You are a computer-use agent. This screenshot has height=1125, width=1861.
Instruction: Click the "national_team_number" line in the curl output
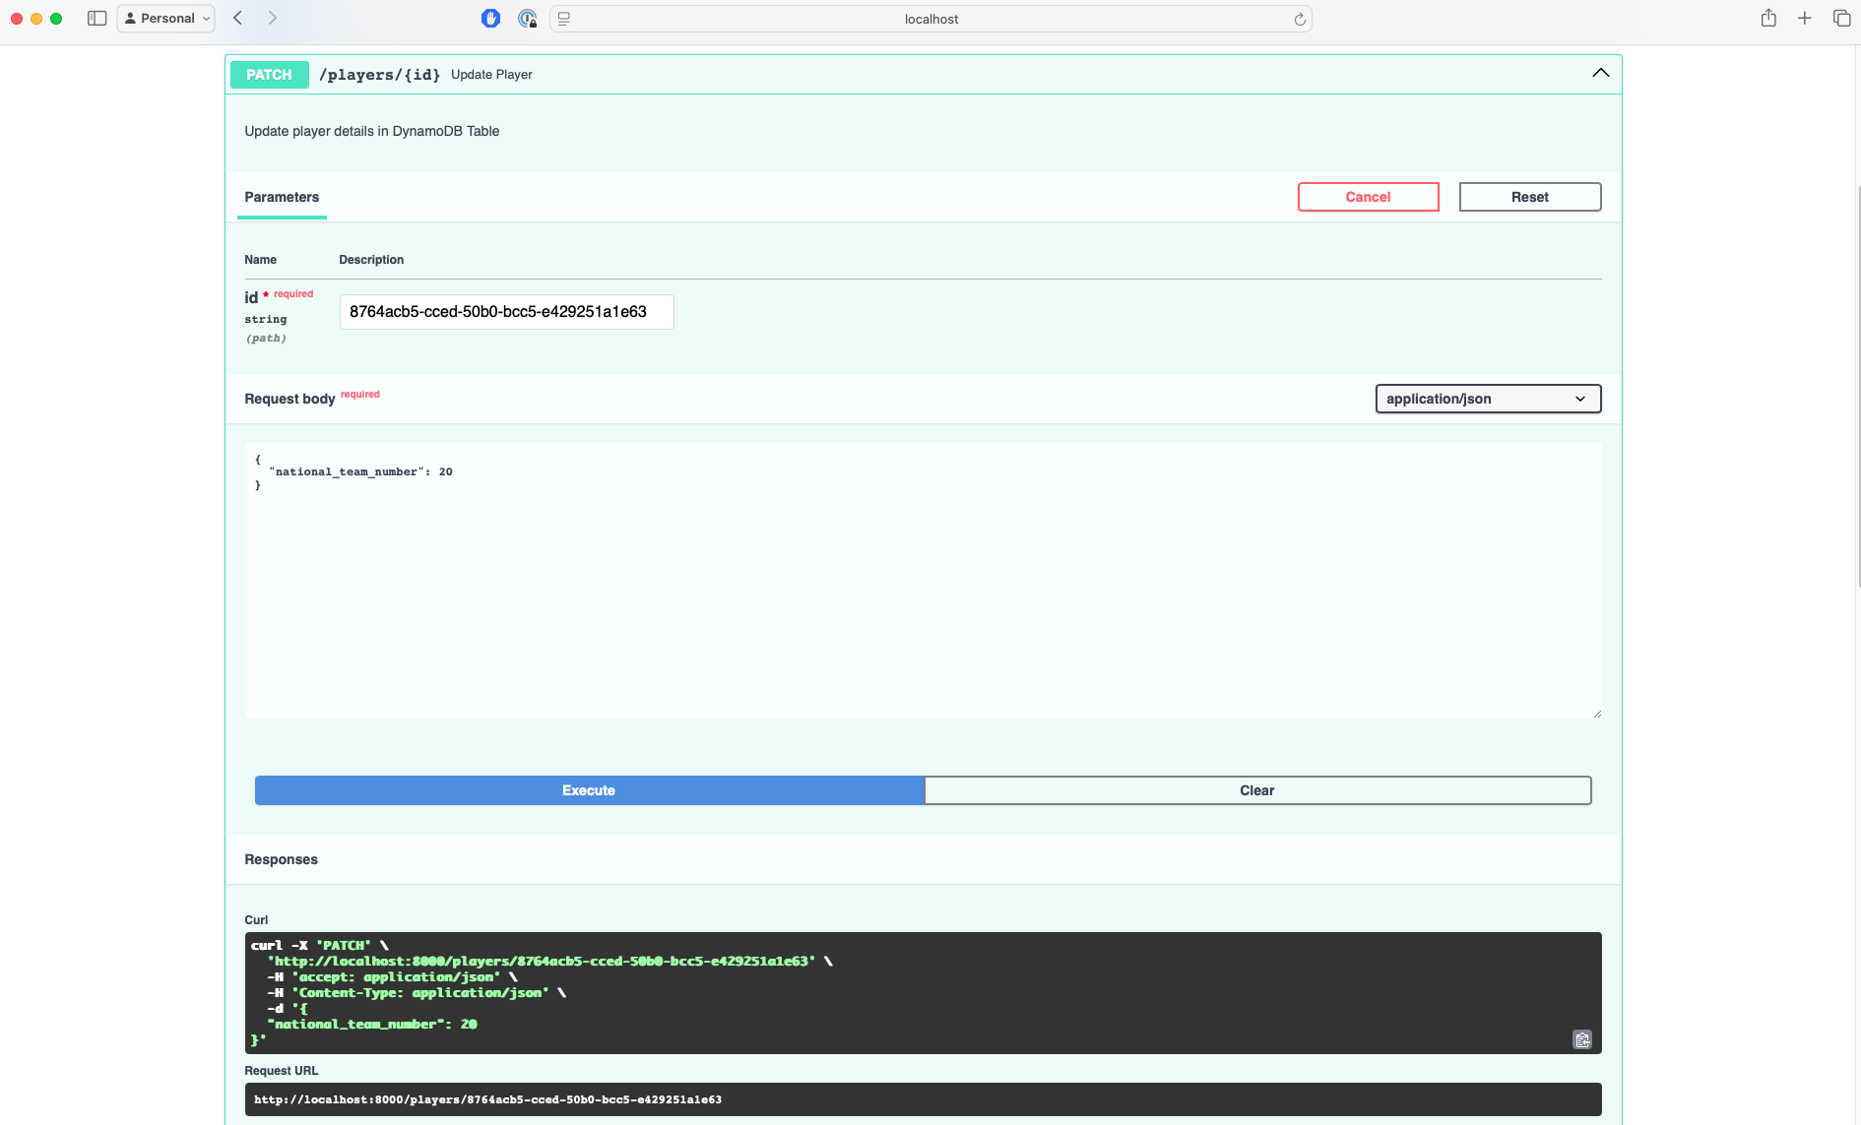pyautogui.click(x=372, y=1025)
